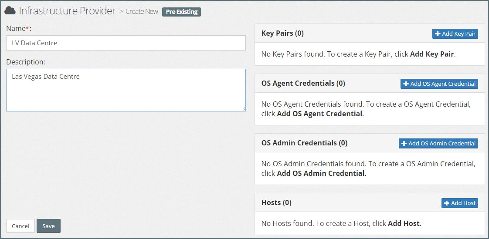489x239 pixels.
Task: Click the cloud icon beside Infrastructure Provider
Action: 10,11
